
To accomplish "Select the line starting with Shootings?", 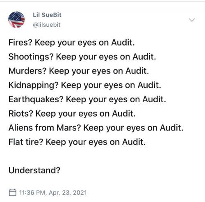I will coord(82,57).
